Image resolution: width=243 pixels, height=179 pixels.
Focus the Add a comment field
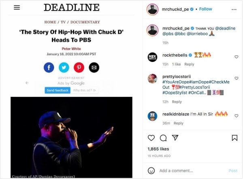click(192, 170)
